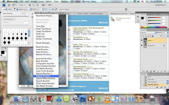
Task: Create new snapshot camera icon in History
Action: click(x=161, y=87)
